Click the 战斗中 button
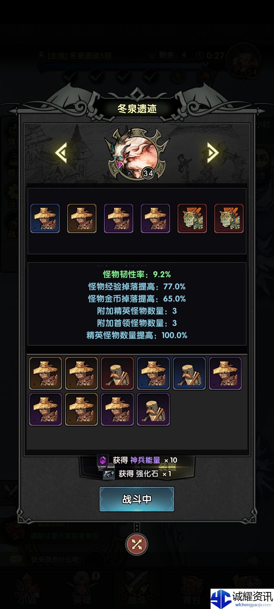 pyautogui.click(x=137, y=499)
